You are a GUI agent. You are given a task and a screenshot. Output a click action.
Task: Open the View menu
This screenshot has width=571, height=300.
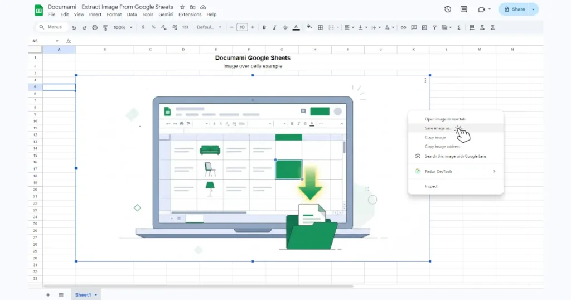[79, 14]
